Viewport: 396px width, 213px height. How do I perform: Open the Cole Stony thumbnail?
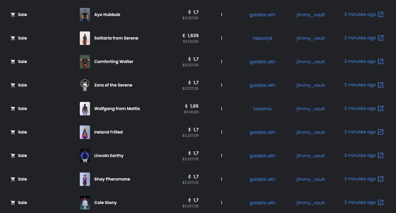pos(85,203)
